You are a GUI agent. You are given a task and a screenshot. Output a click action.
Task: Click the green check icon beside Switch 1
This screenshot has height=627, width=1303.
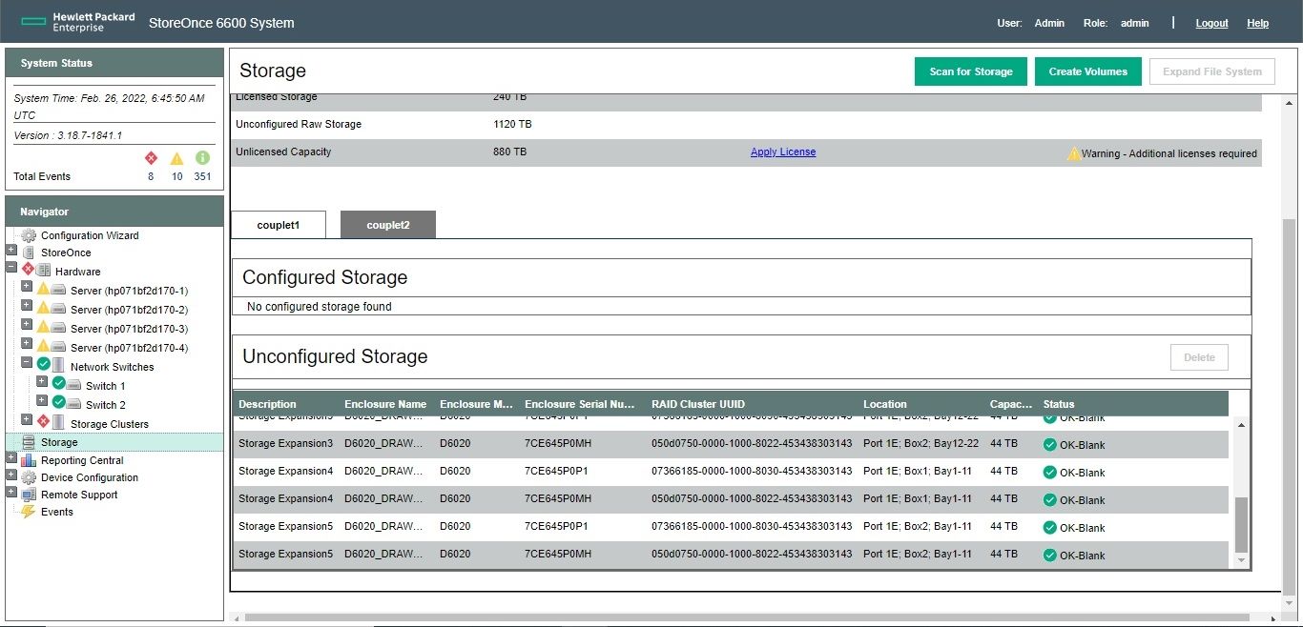point(58,383)
